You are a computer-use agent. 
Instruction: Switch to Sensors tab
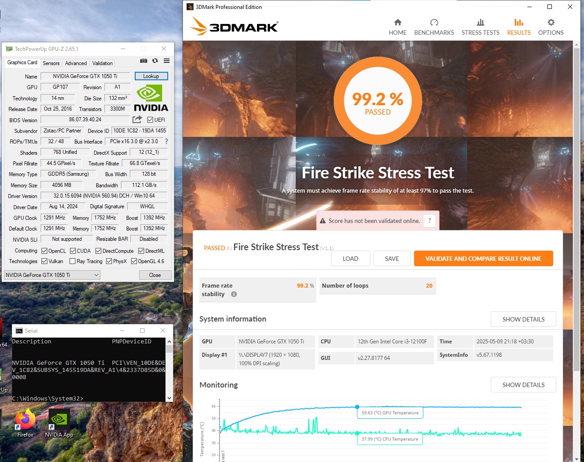(51, 63)
